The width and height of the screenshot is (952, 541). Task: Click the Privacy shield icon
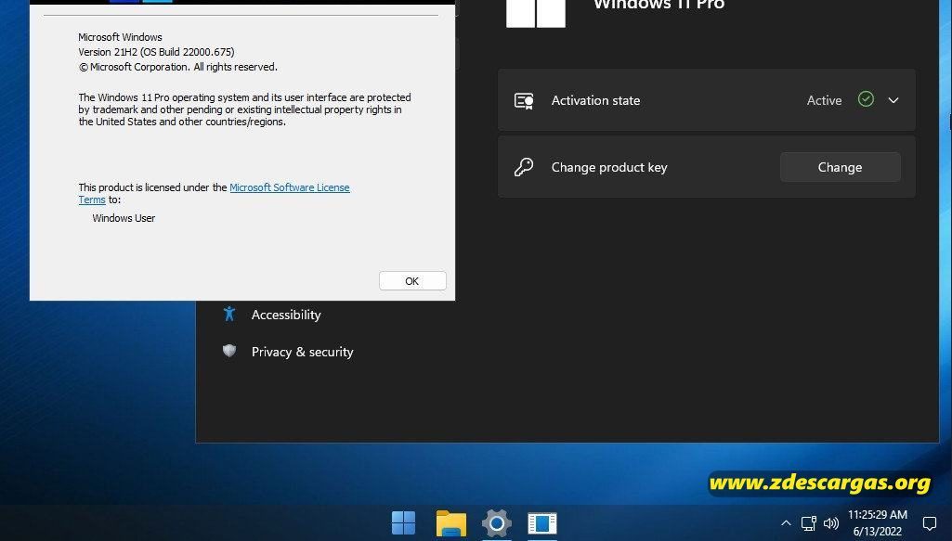point(228,351)
